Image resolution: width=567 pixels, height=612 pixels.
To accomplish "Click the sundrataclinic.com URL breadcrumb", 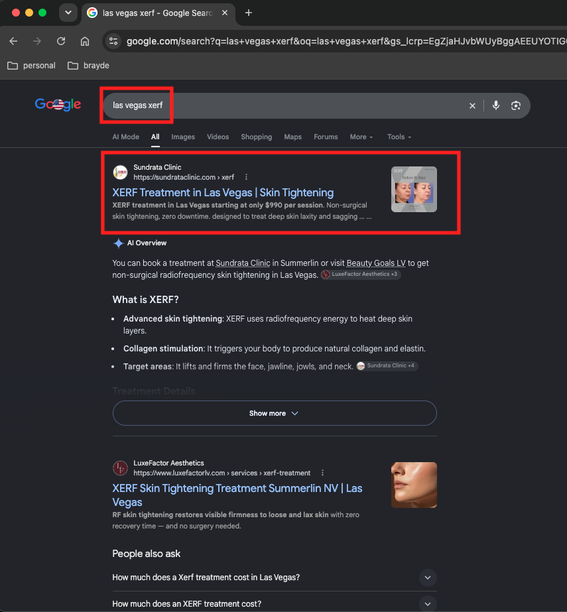I will click(184, 177).
